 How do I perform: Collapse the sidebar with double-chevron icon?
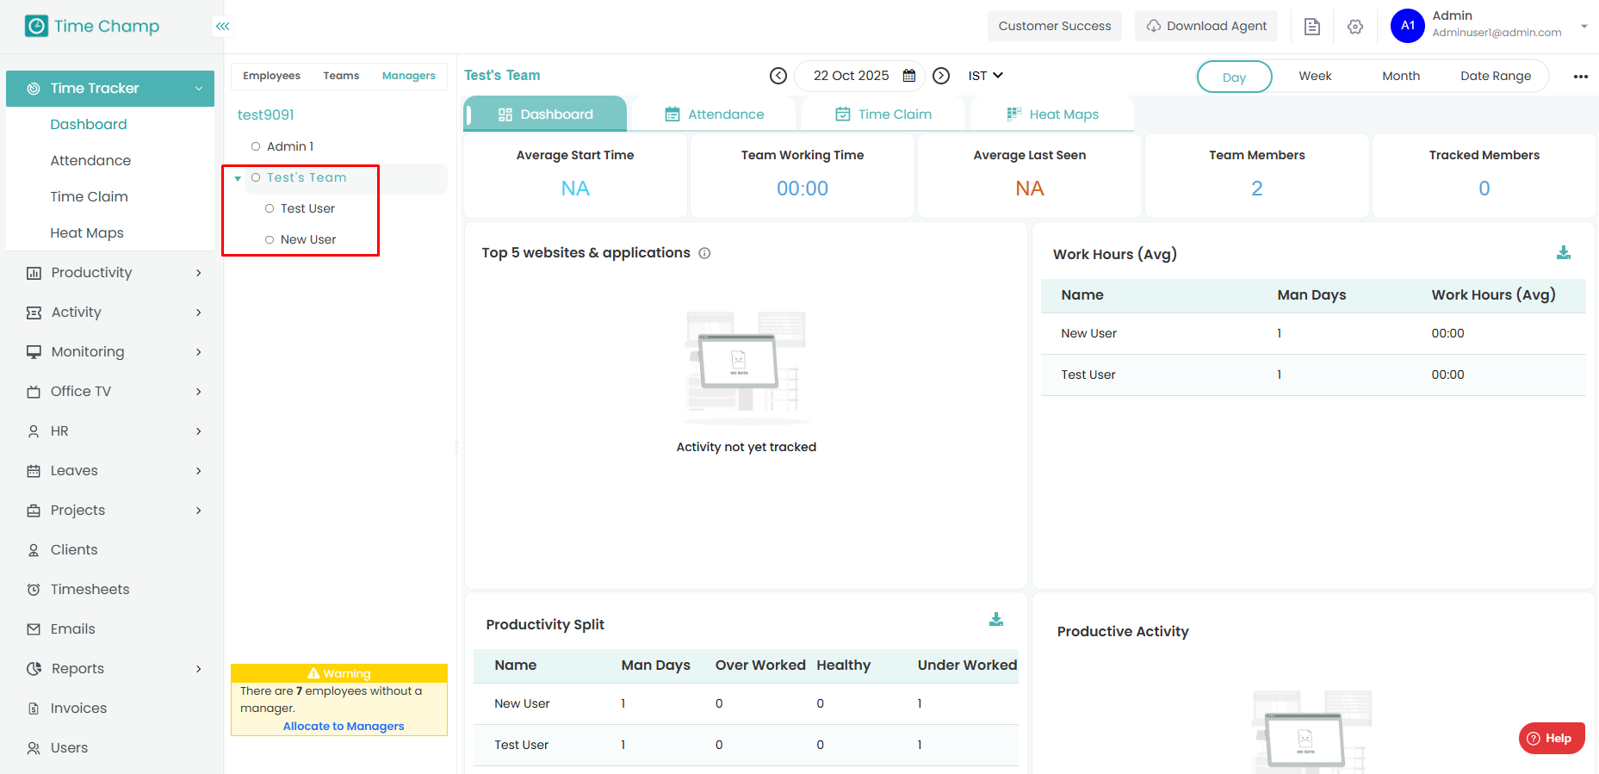click(x=222, y=27)
